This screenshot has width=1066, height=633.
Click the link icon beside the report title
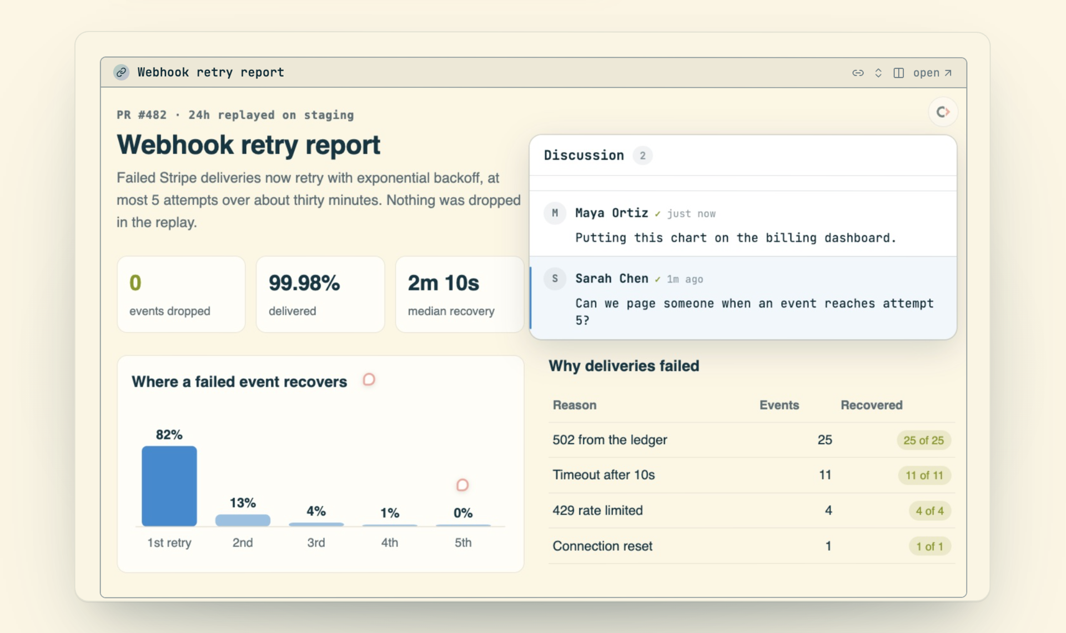tap(121, 72)
